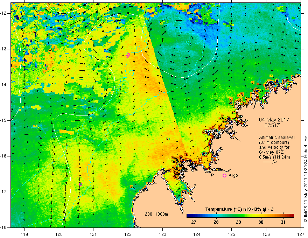This screenshot has width=308, height=238.
Task: Select the Argo float marker near 120.6E 16.8S
Action: (80, 184)
